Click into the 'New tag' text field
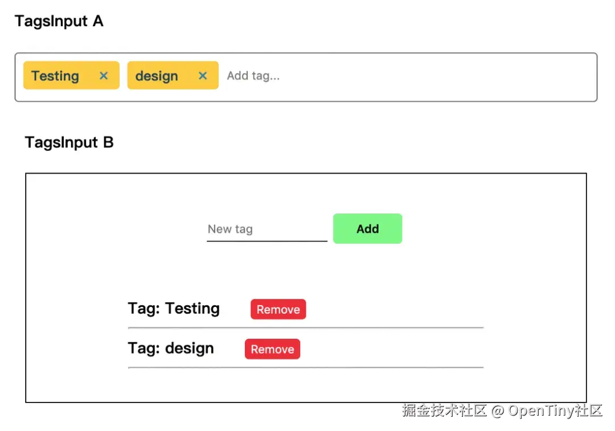Image resolution: width=615 pixels, height=431 pixels. pos(266,229)
